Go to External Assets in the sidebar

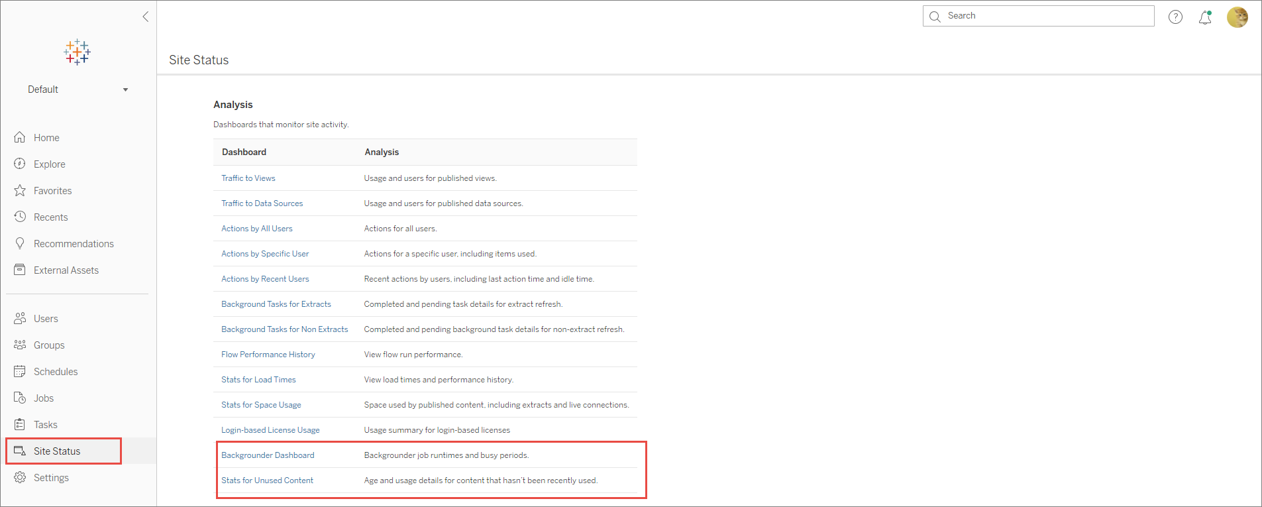point(66,270)
